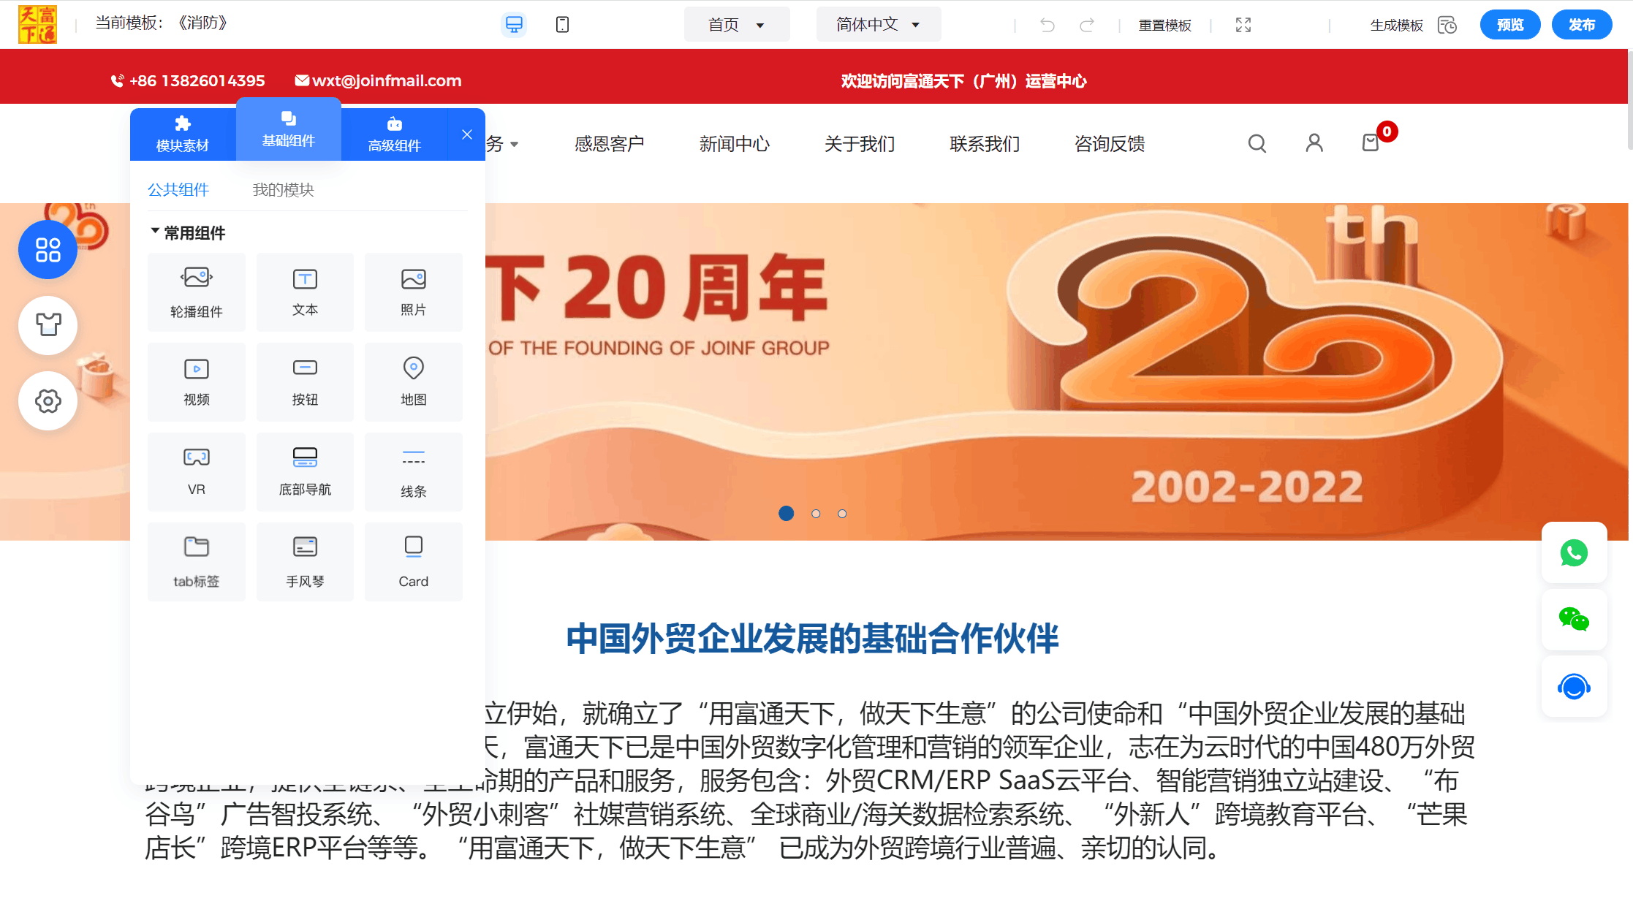This screenshot has width=1633, height=901.
Task: Add the Card component
Action: click(414, 562)
